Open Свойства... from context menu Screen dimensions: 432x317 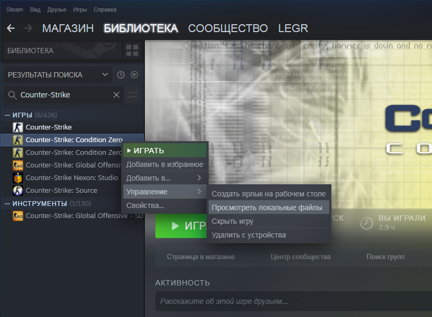point(165,205)
